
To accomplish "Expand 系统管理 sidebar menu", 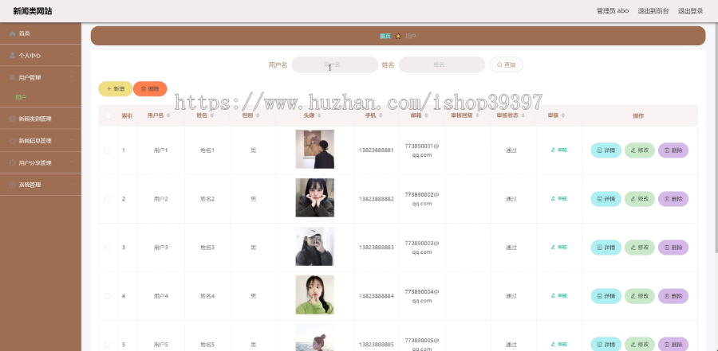I will (41, 185).
